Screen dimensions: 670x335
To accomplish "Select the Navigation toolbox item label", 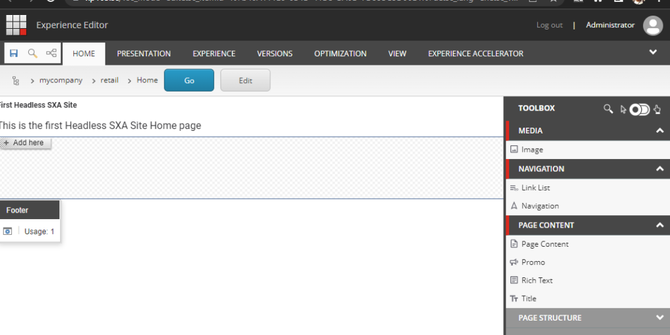I will 540,206.
